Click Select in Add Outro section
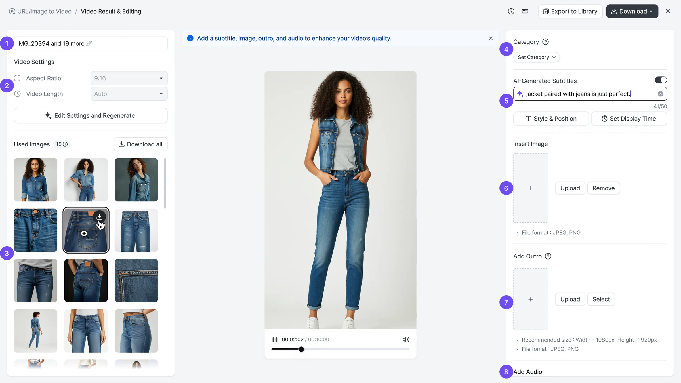This screenshot has width=681, height=383. [x=601, y=299]
